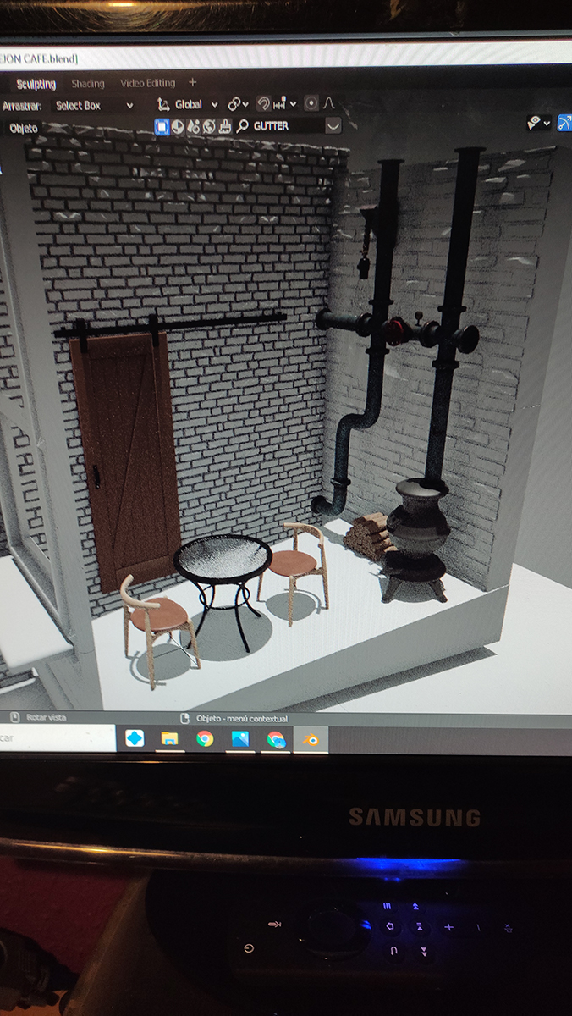The width and height of the screenshot is (572, 1016).
Task: Open the Photos app in the taskbar
Action: click(x=240, y=738)
